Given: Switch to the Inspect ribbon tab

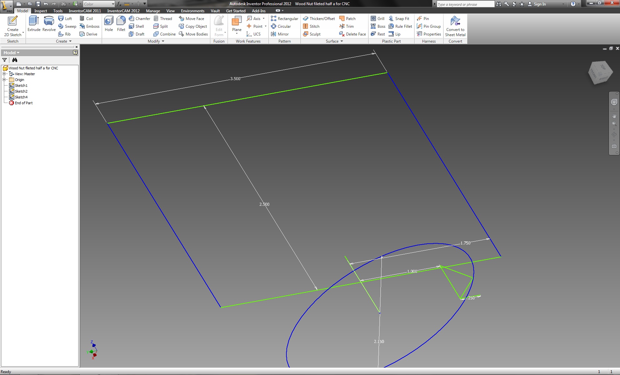Looking at the screenshot, I should pyautogui.click(x=41, y=11).
